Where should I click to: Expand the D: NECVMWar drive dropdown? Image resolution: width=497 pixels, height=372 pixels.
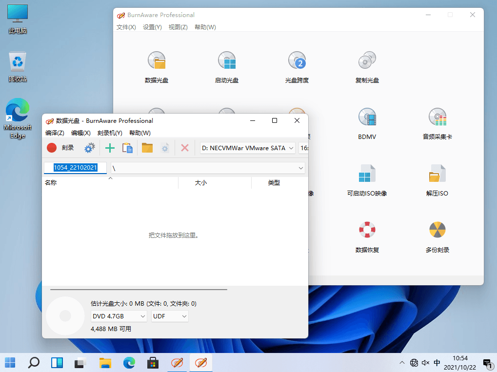(248, 148)
